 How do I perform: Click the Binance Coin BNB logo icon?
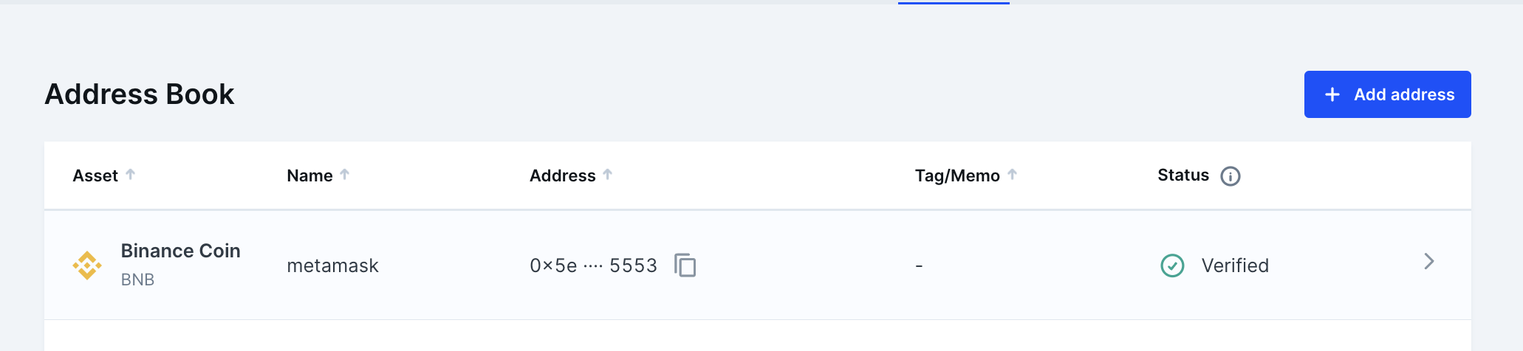pyautogui.click(x=87, y=265)
